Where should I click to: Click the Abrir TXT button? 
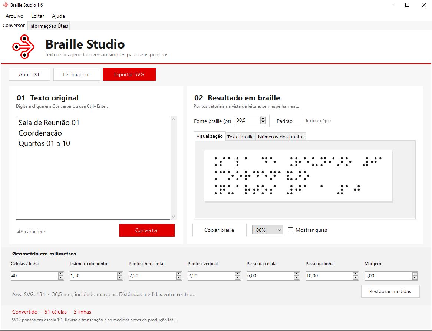click(x=29, y=74)
